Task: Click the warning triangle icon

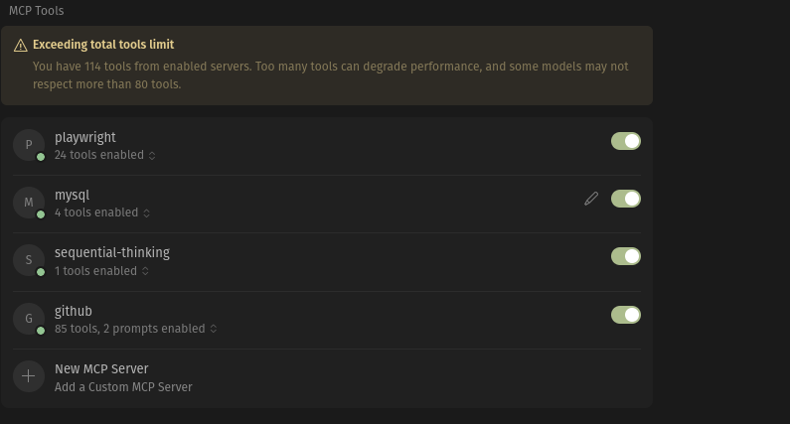Action: coord(21,46)
